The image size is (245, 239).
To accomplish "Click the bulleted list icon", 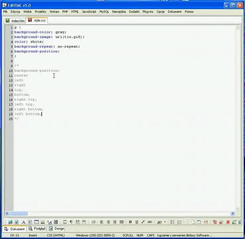I will click(173, 222).
